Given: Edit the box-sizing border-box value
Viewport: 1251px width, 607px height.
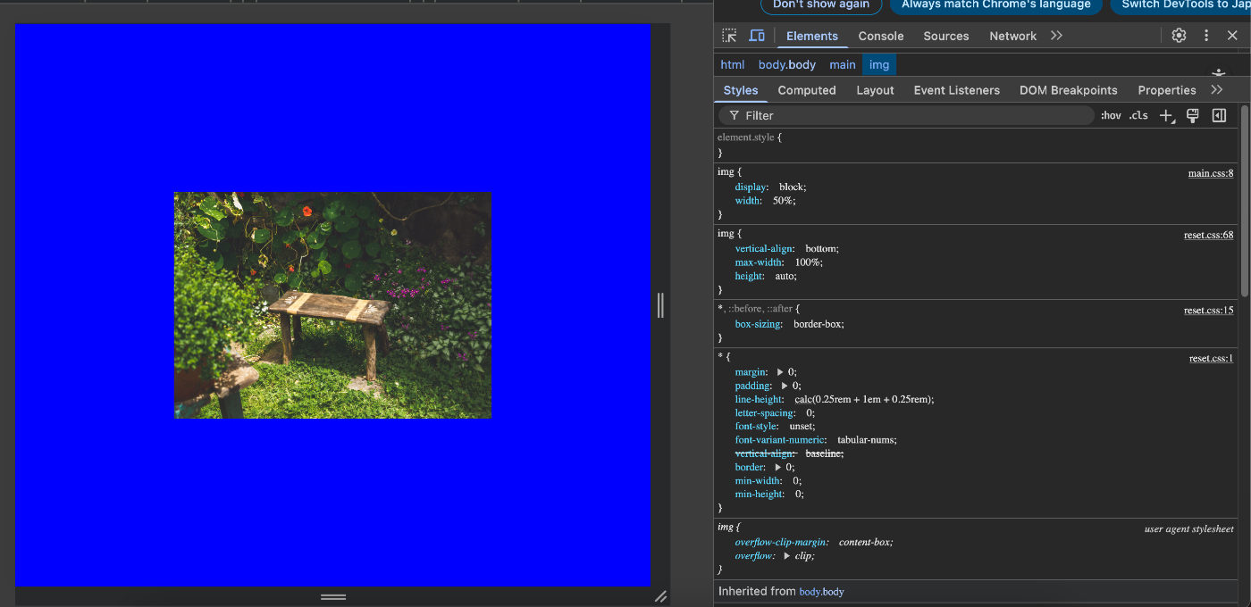Looking at the screenshot, I should 817,324.
